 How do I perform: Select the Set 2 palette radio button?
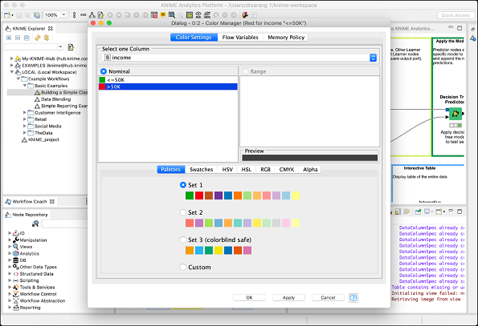click(183, 212)
